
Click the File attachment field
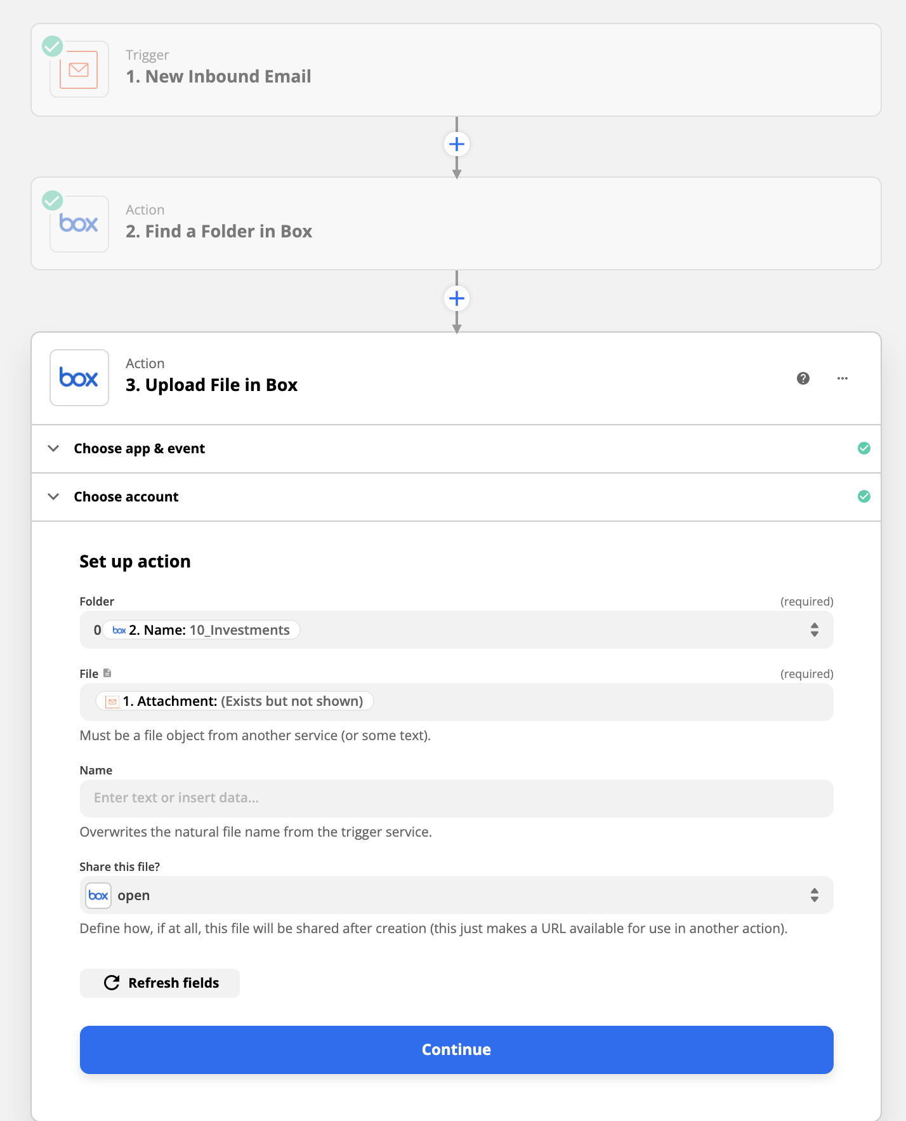tap(457, 702)
